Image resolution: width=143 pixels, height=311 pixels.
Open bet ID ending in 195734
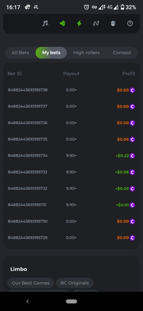click(28, 156)
